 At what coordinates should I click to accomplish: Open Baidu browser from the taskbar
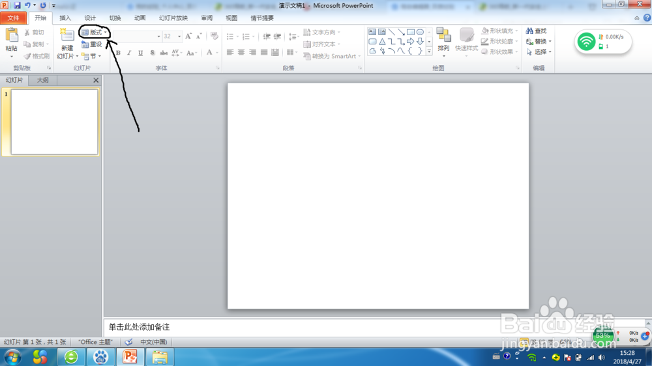click(x=100, y=357)
